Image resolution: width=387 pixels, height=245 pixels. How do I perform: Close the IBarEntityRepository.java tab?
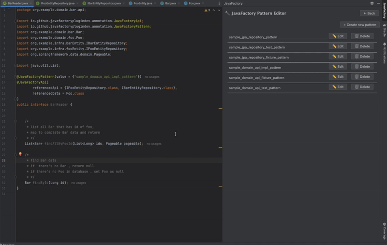[x=124, y=3]
